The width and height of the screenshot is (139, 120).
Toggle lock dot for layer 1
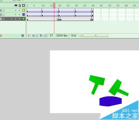[x=19, y=19]
